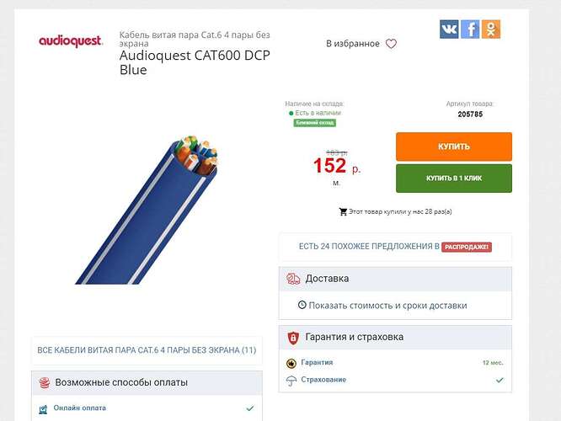561x421 pixels.
Task: Open the blue cable product image
Action: (147, 210)
